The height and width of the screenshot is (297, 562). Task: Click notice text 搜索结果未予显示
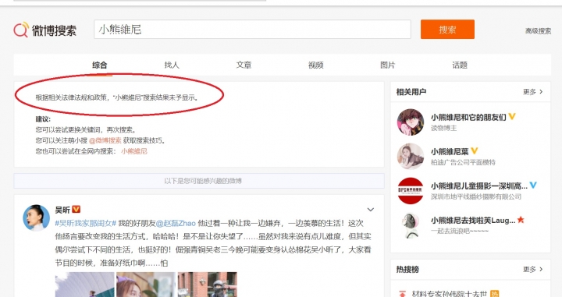tap(170, 97)
